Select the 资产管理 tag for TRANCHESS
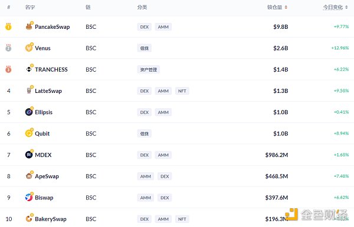Viewport: 354px width, 227px height. click(148, 69)
